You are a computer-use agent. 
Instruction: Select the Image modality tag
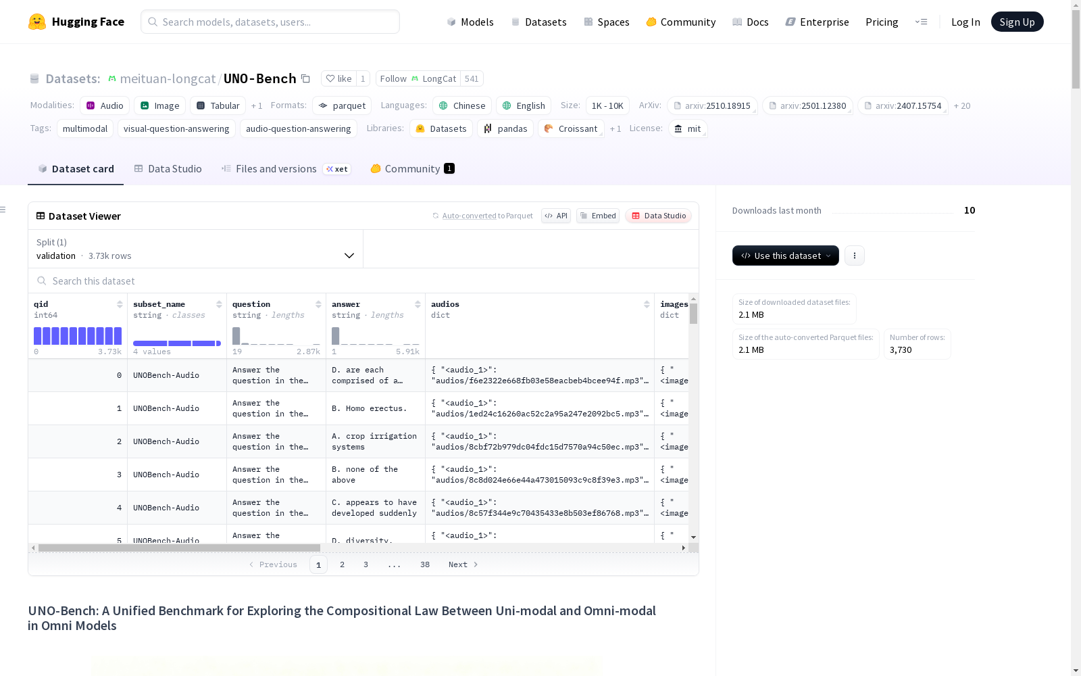pos(160,105)
